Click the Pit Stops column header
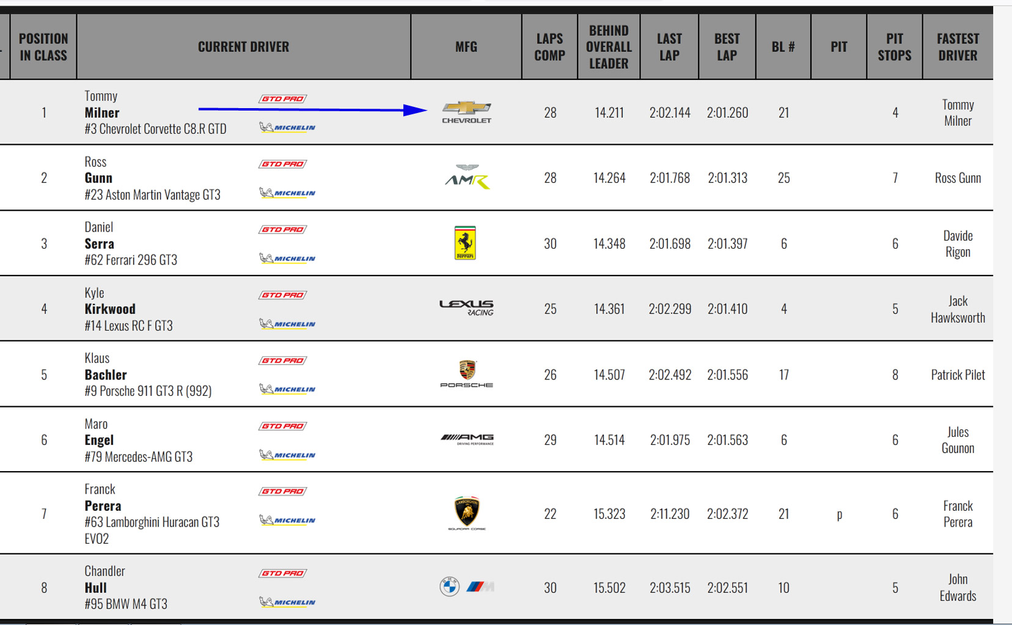The width and height of the screenshot is (1012, 625). (x=894, y=47)
